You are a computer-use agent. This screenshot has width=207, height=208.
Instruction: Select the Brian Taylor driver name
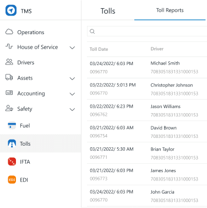pos(162,150)
